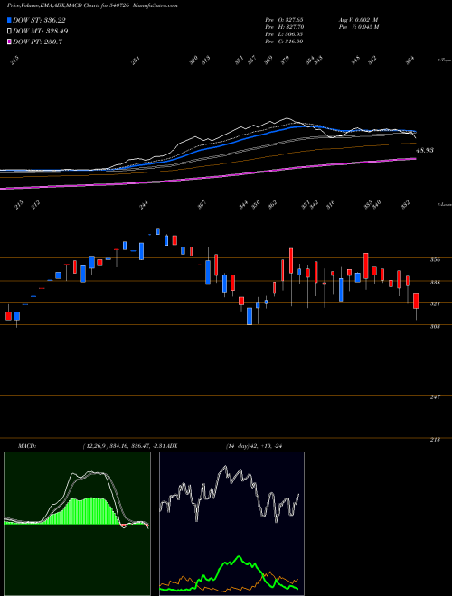Click the Pre H: 327.70 value
This screenshot has height=596, width=452.
point(285,26)
